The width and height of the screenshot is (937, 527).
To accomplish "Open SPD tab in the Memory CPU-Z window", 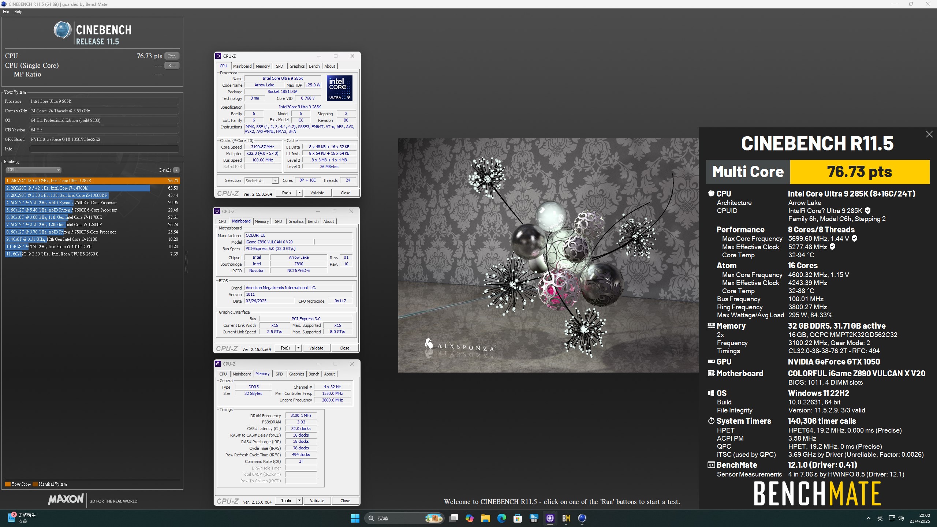I will click(x=279, y=374).
